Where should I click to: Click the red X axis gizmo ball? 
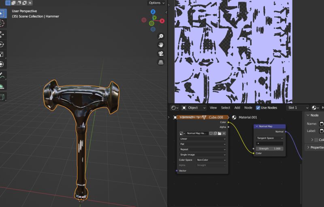click(x=162, y=21)
